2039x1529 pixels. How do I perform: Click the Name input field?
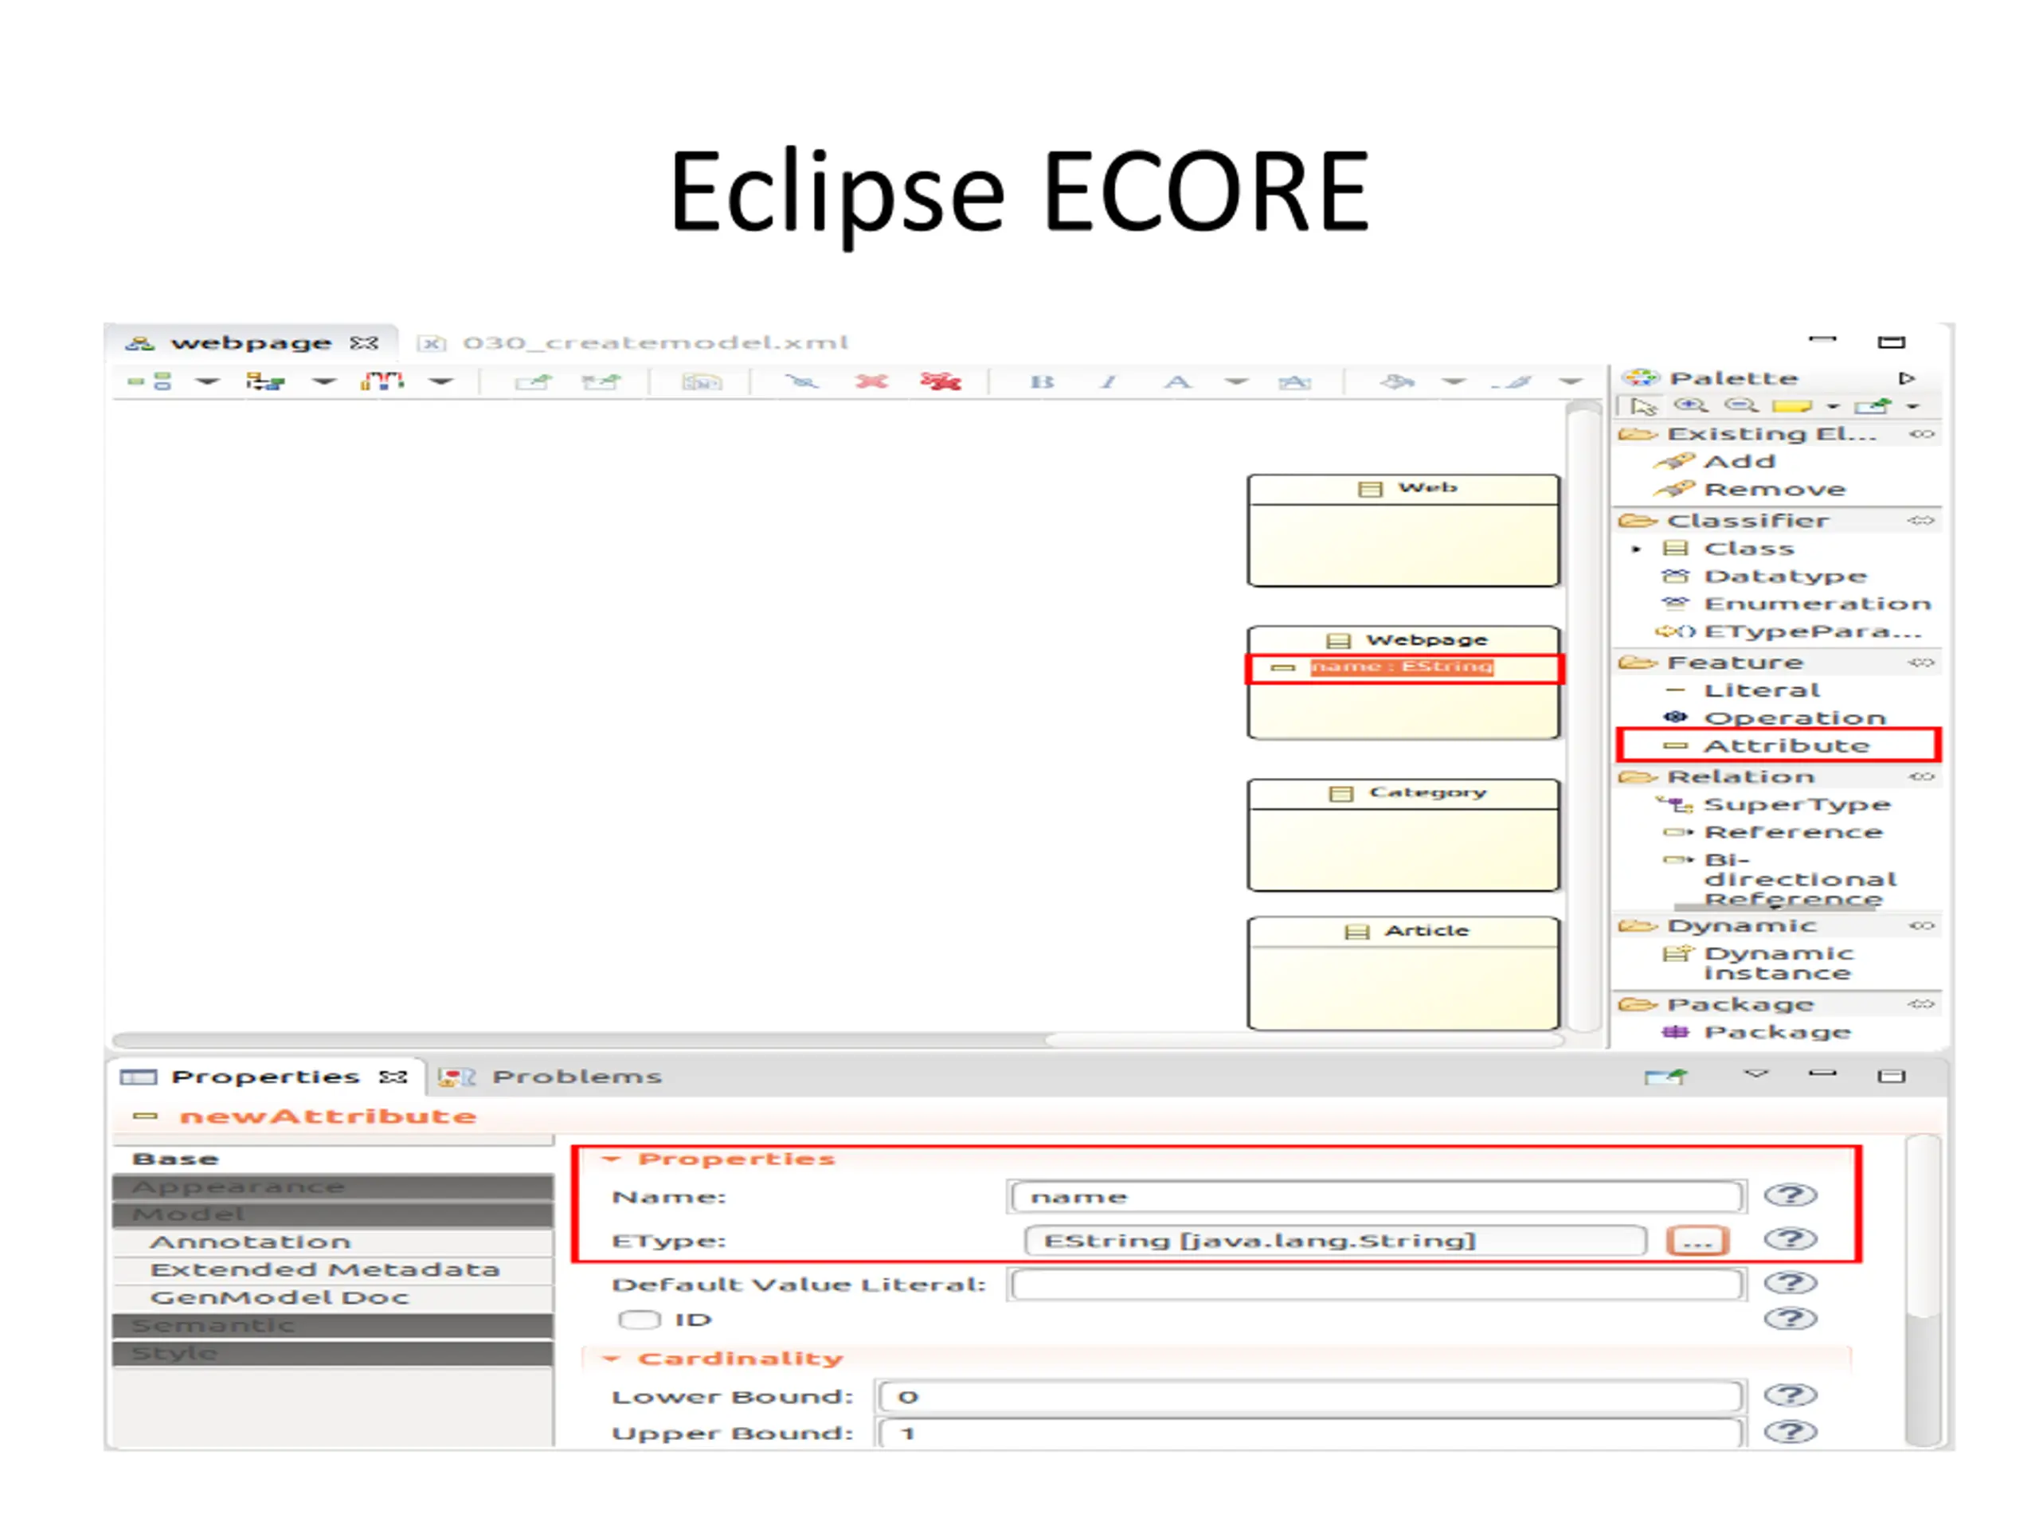tap(1376, 1196)
